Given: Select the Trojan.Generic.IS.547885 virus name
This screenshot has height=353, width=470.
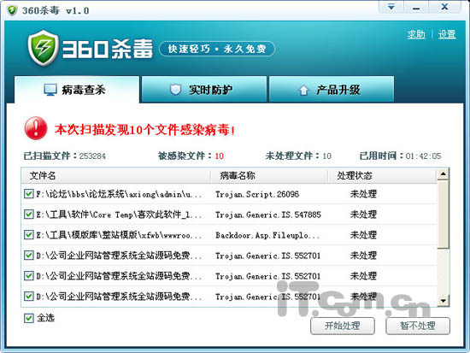Looking at the screenshot, I should click(x=268, y=215).
